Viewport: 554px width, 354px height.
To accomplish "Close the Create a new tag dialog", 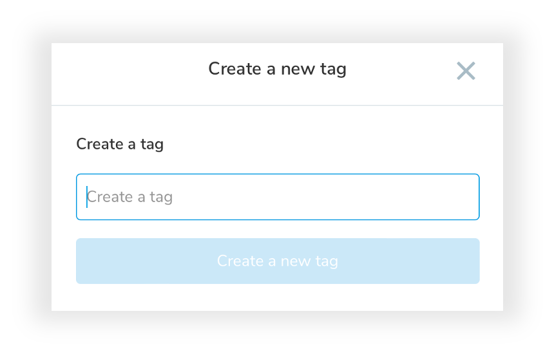I will click(466, 71).
